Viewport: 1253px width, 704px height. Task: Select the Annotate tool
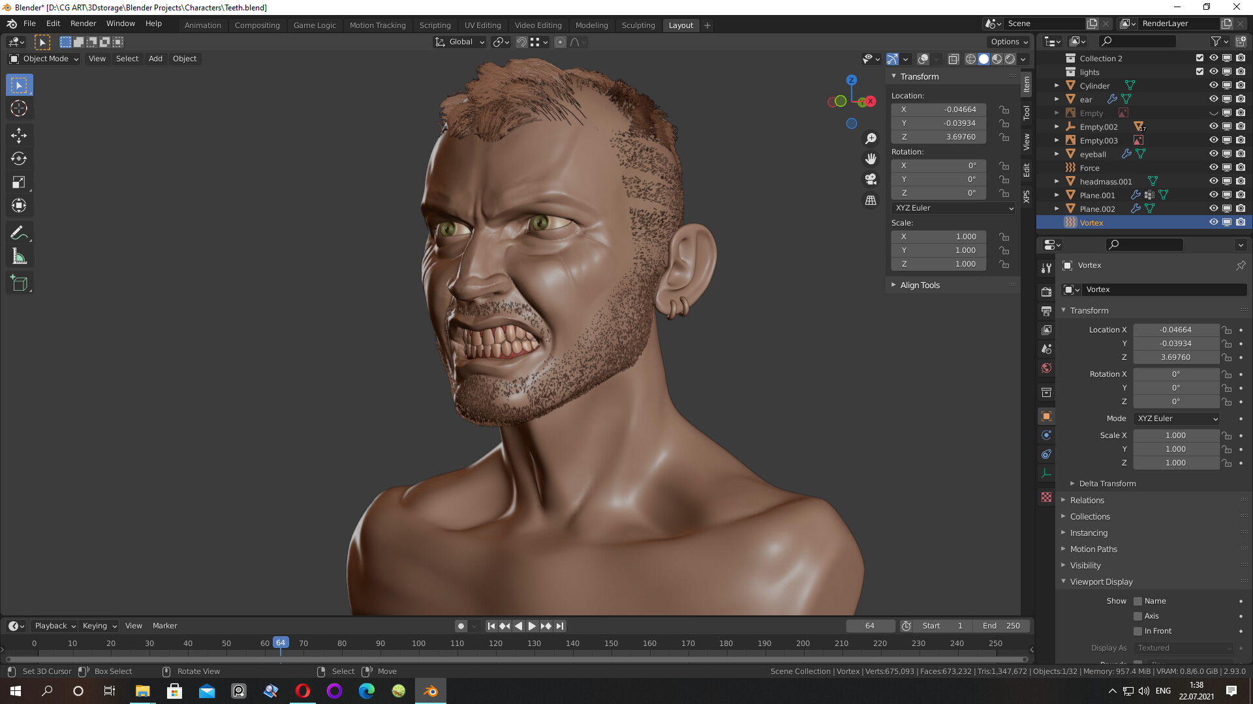[19, 231]
